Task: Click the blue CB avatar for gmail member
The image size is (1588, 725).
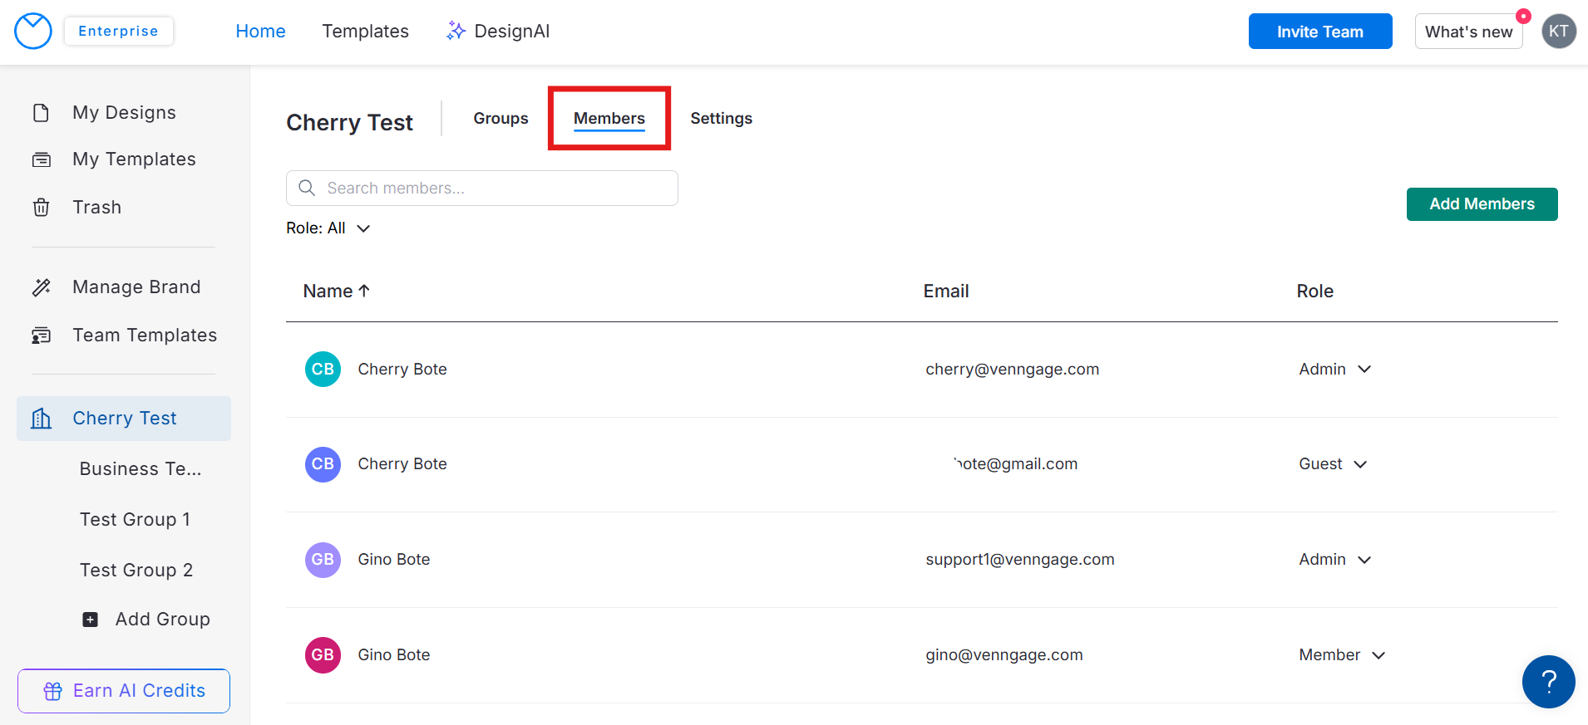Action: (323, 464)
